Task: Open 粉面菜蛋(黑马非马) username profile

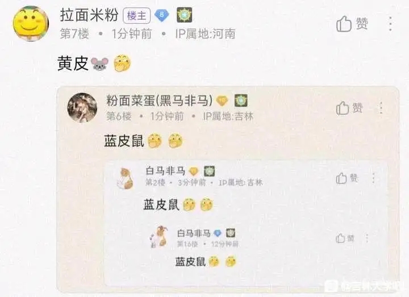Action: (160, 101)
